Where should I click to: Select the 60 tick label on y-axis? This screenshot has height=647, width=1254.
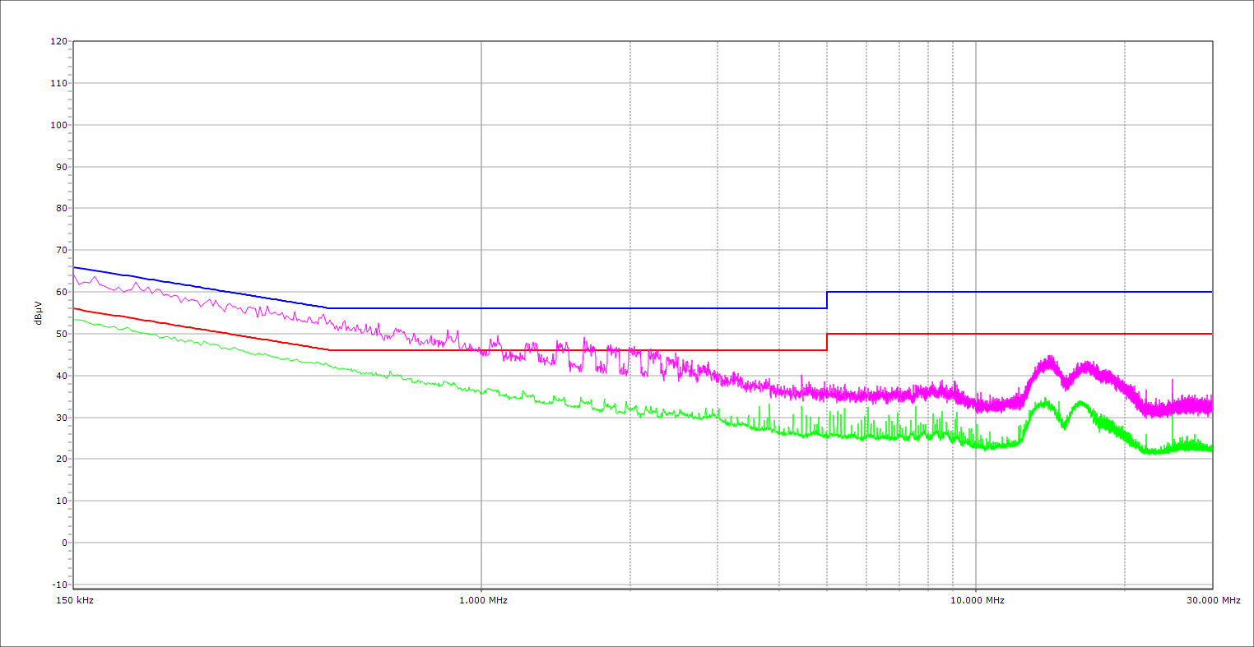60,292
